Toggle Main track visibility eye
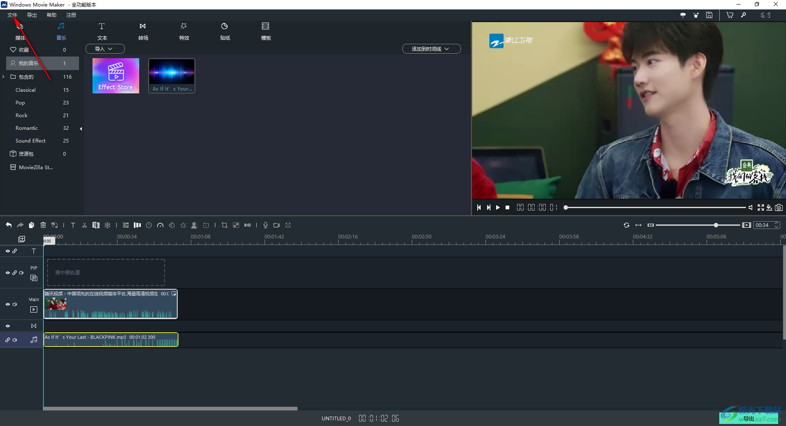The height and width of the screenshot is (426, 786). point(7,304)
